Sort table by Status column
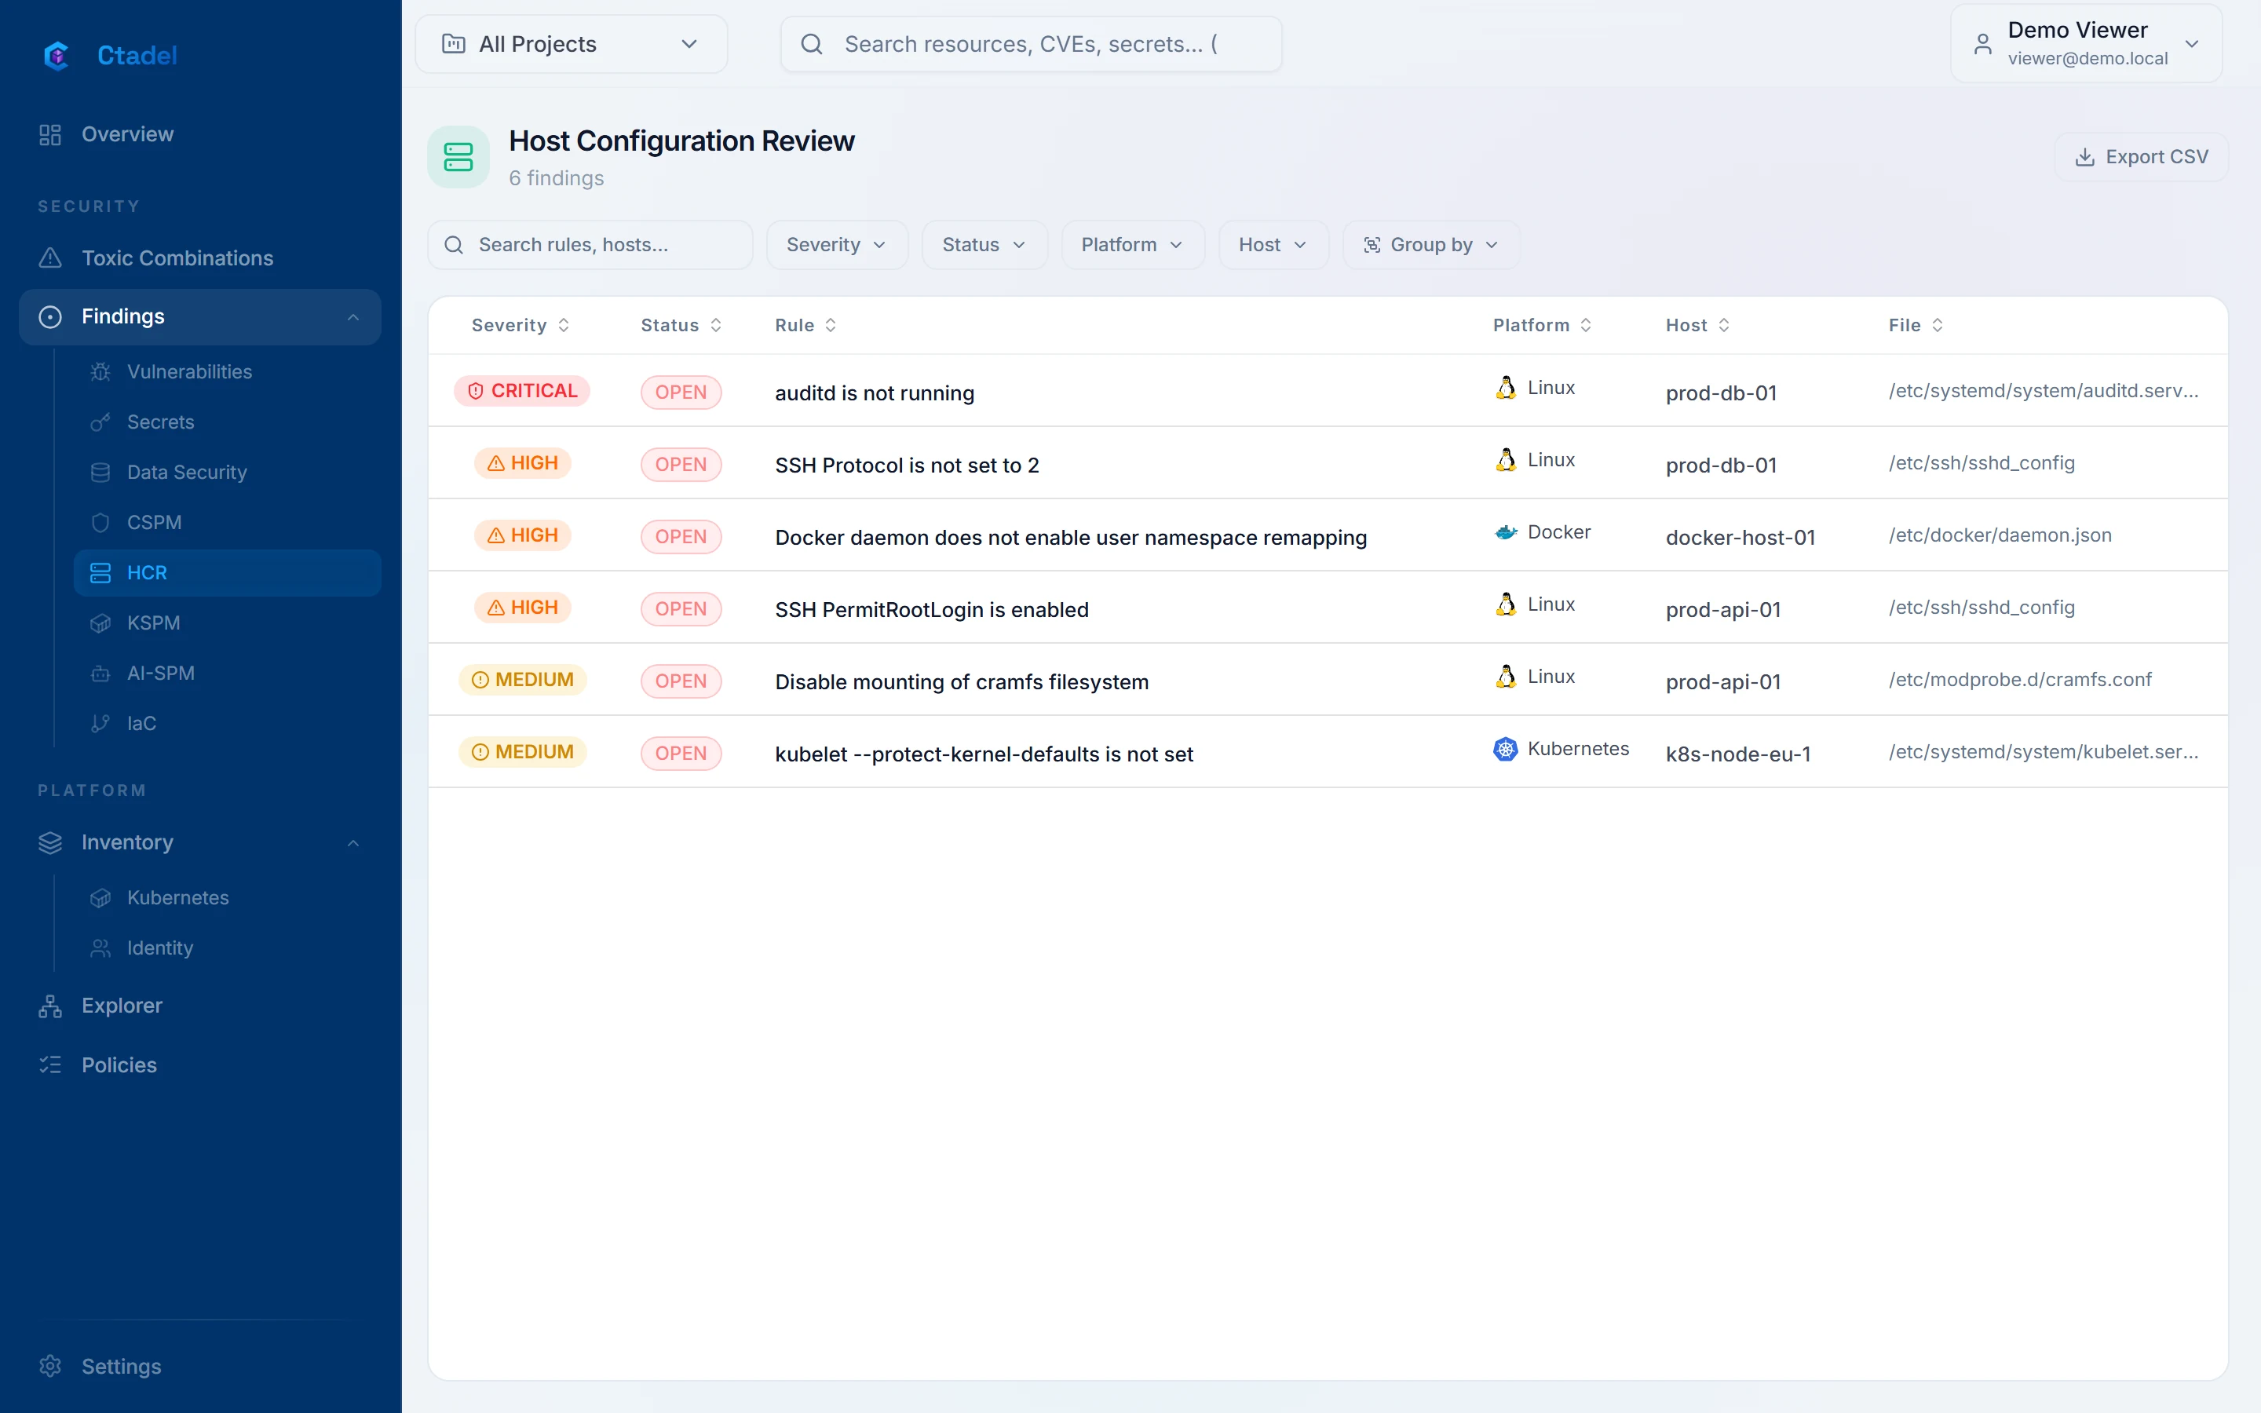The height and width of the screenshot is (1413, 2261). pyautogui.click(x=681, y=325)
